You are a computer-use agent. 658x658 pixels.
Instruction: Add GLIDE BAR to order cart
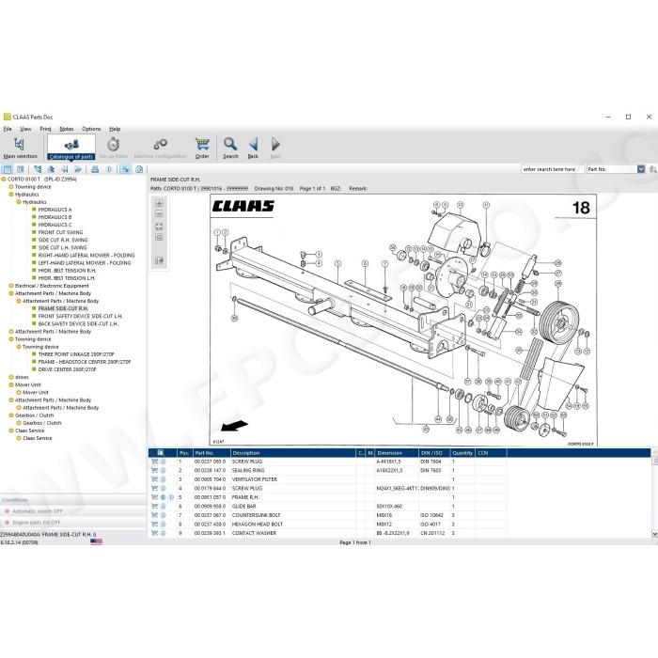(154, 506)
